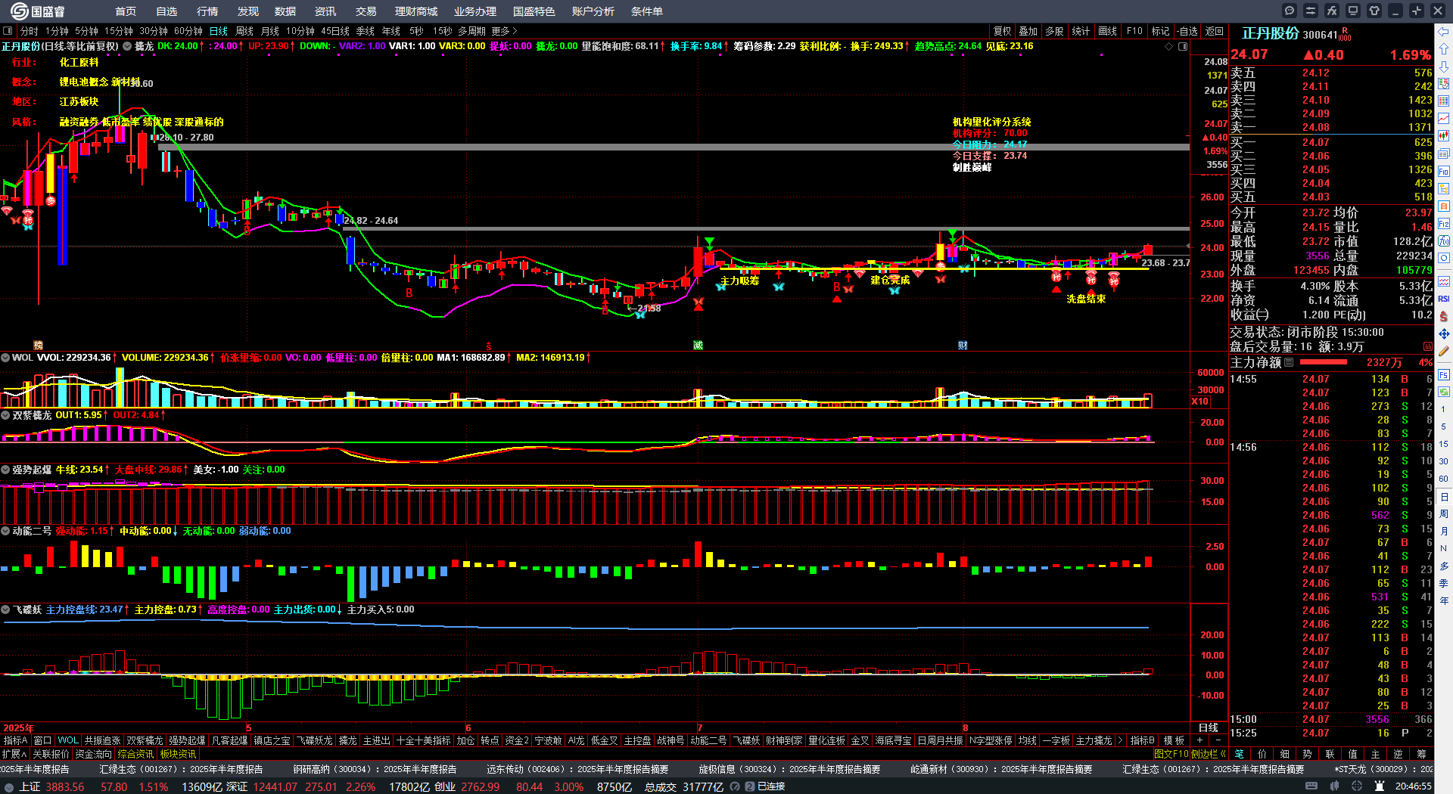Click the 上证 3883.56 index readout
Screen dimensions: 1453x794
(x=51, y=786)
